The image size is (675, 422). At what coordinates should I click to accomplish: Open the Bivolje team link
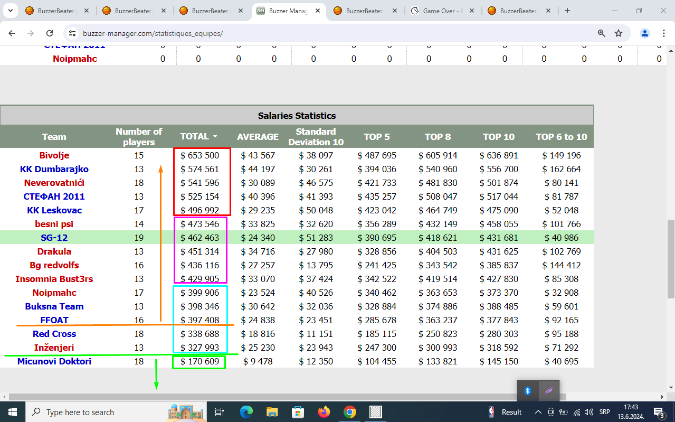tap(54, 155)
